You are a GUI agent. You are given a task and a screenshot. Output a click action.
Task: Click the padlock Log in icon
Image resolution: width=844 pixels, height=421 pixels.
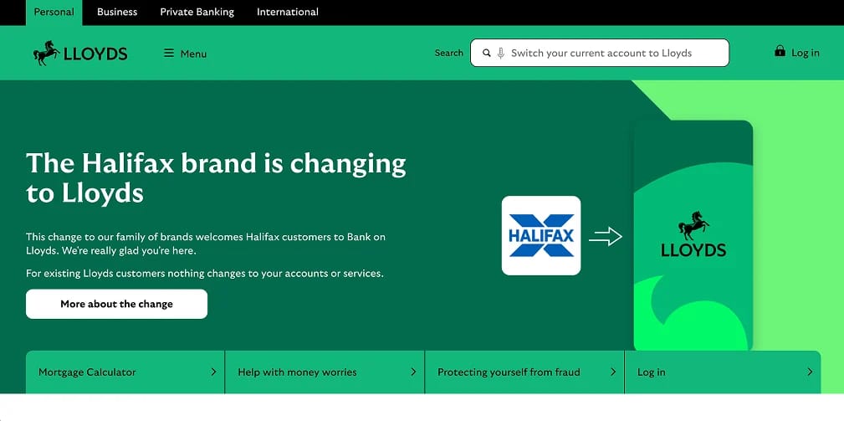coord(780,51)
